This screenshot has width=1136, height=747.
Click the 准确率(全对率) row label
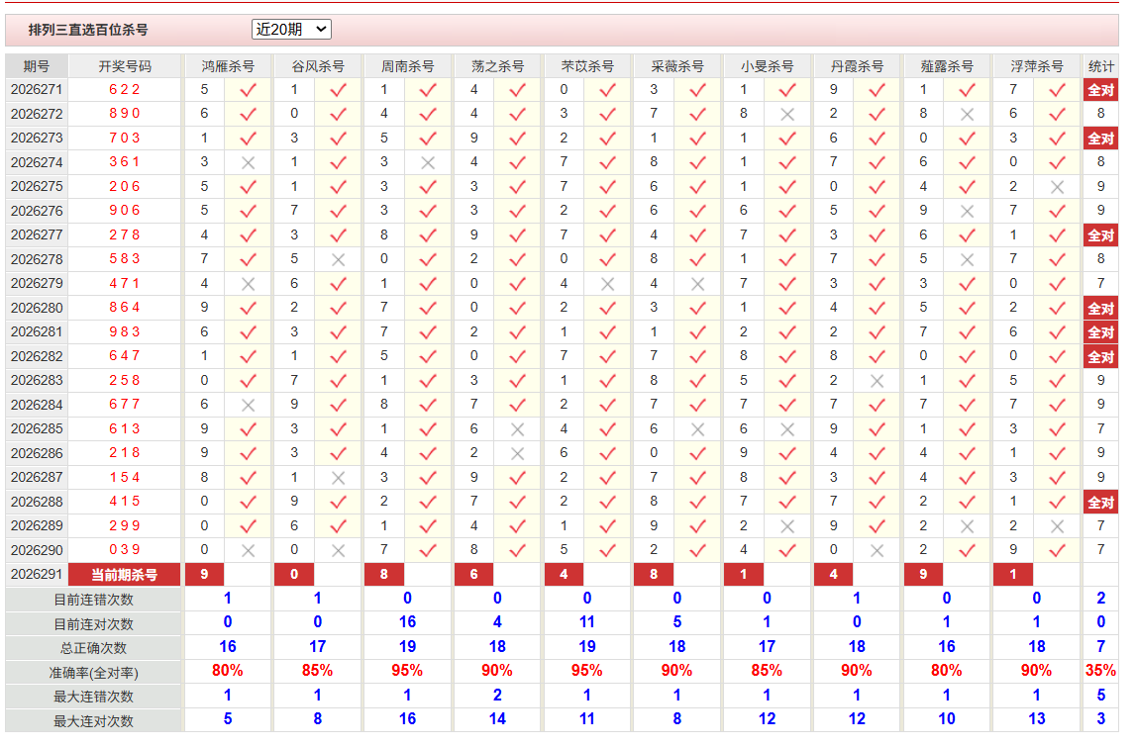[x=93, y=673]
